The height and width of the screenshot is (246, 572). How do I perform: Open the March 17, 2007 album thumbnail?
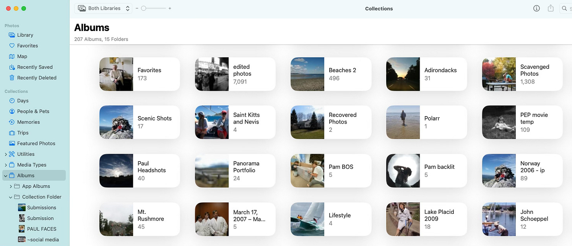212,219
